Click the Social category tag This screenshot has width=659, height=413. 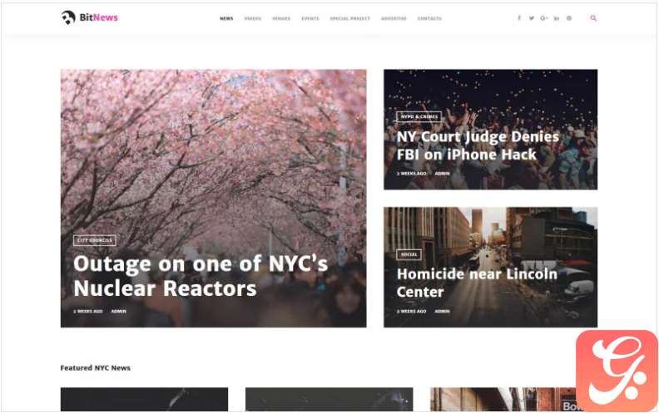pos(409,254)
